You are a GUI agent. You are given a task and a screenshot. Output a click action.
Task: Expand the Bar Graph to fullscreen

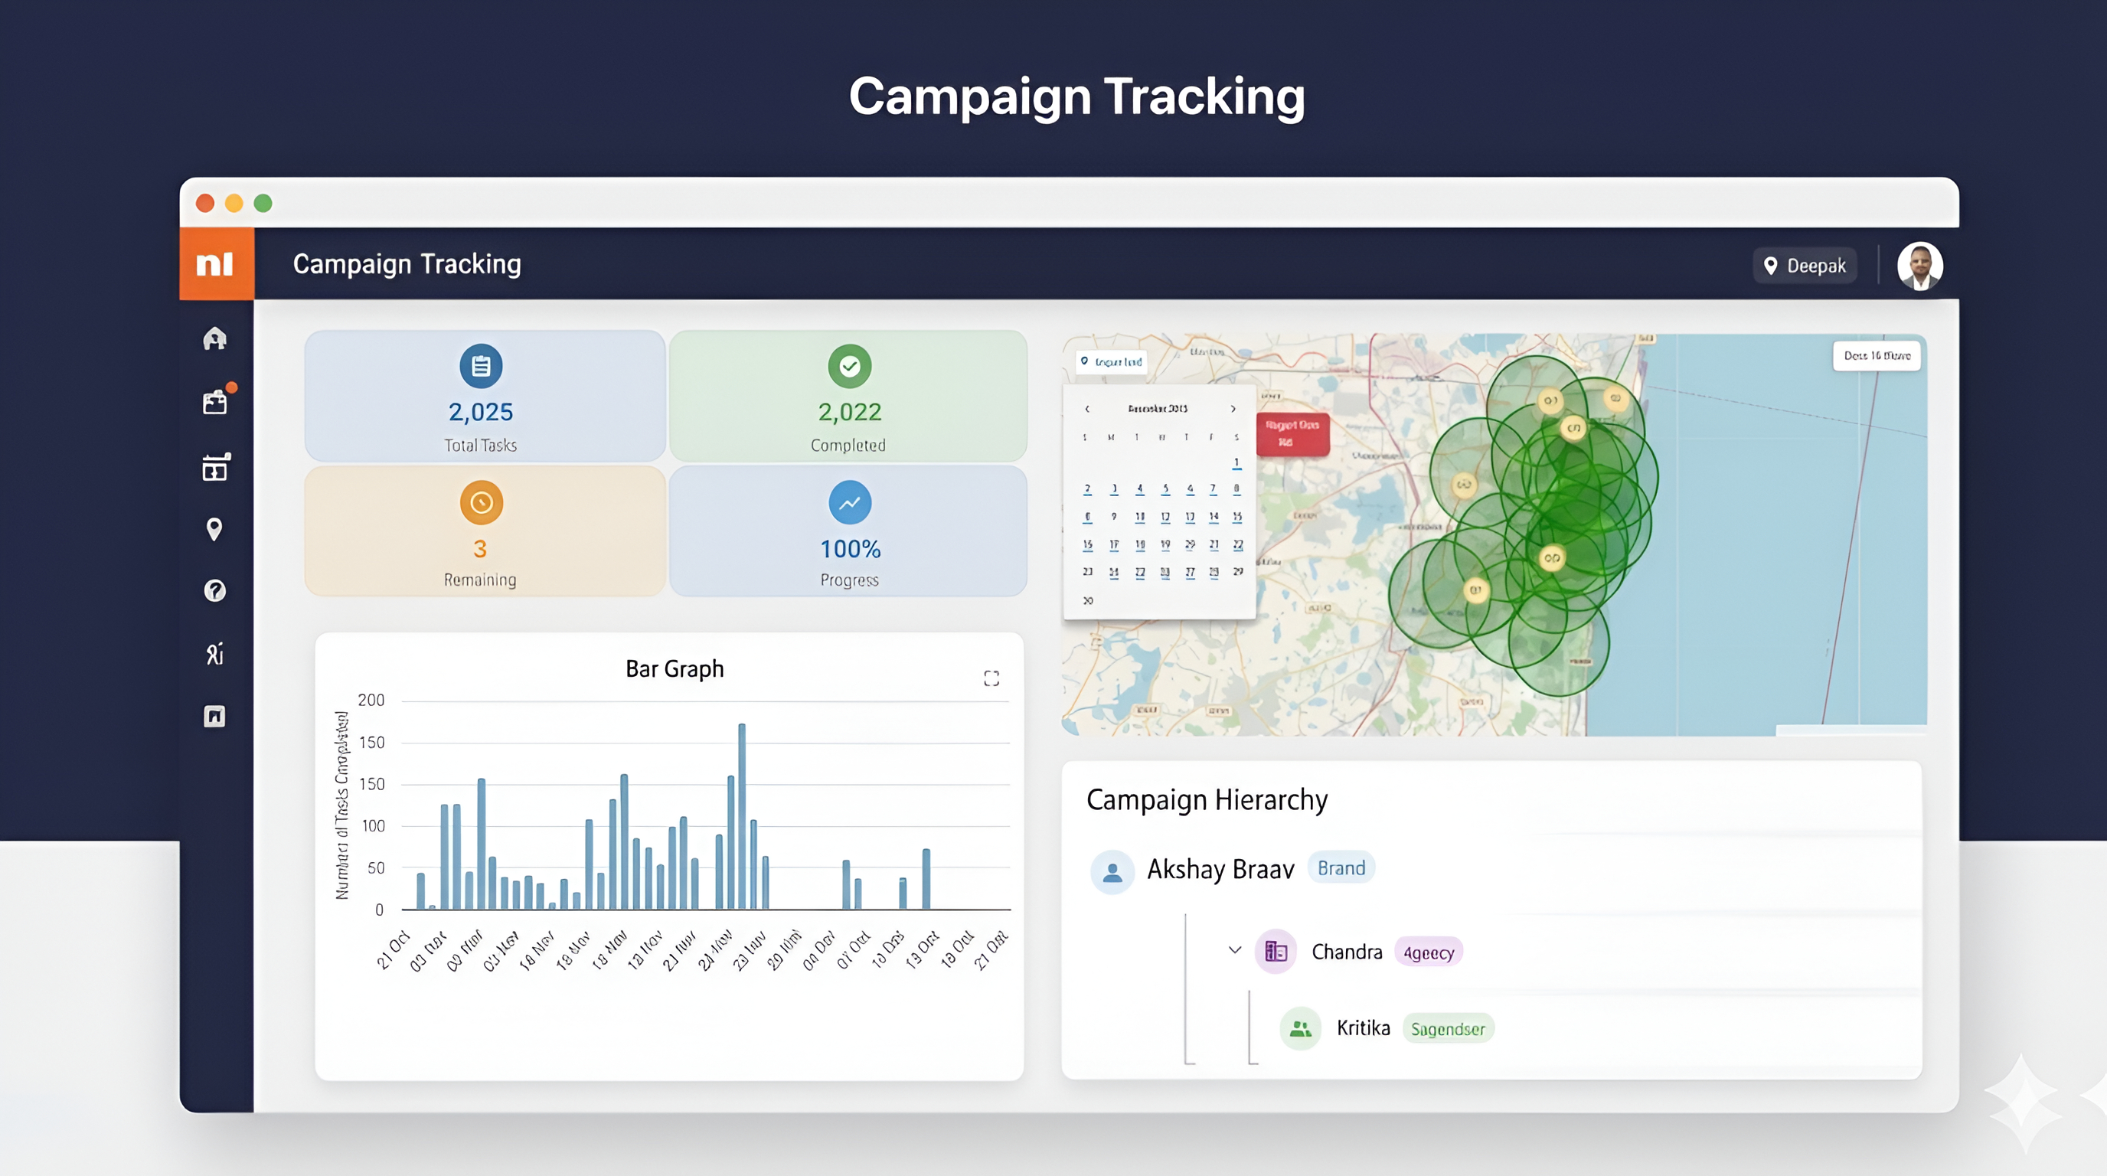point(991,677)
